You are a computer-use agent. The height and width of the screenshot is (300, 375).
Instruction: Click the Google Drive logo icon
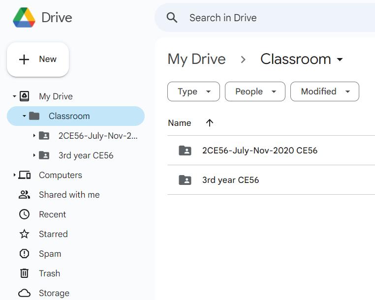point(24,18)
